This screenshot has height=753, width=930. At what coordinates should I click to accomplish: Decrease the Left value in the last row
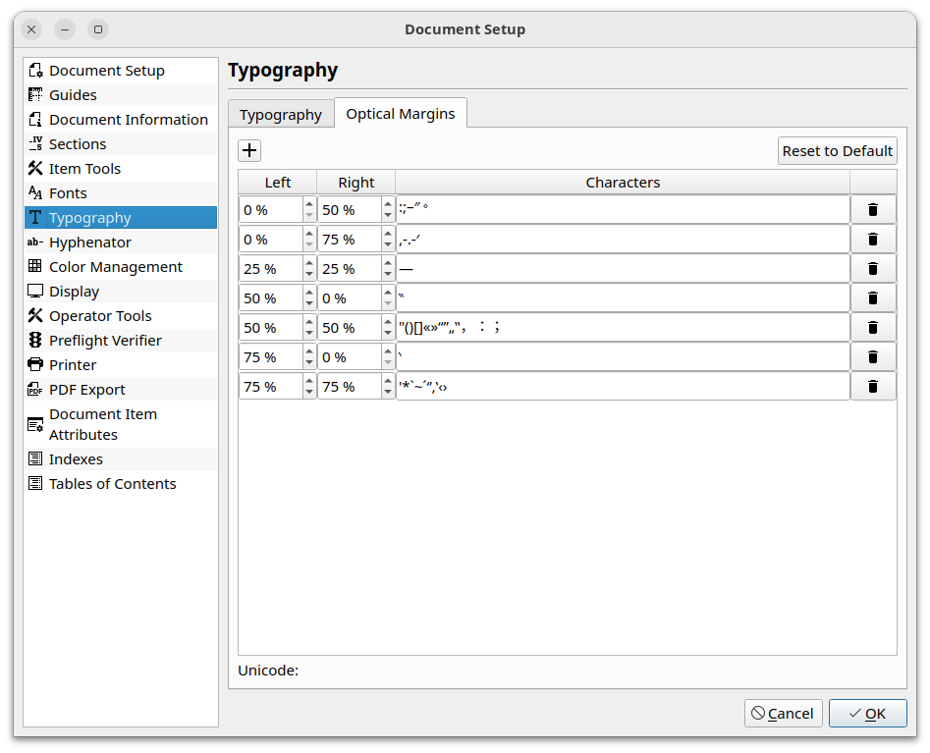[x=309, y=393]
